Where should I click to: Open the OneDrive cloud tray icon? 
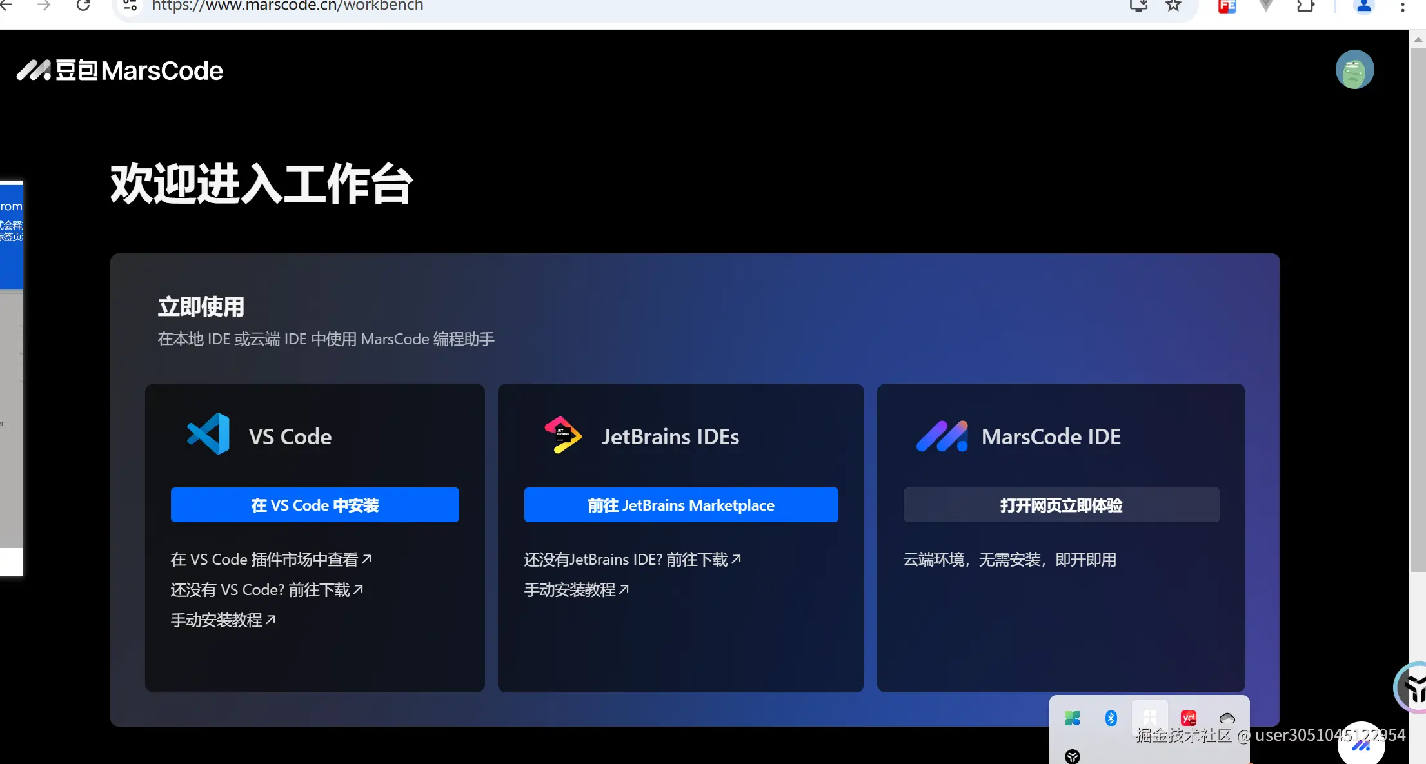click(x=1227, y=718)
